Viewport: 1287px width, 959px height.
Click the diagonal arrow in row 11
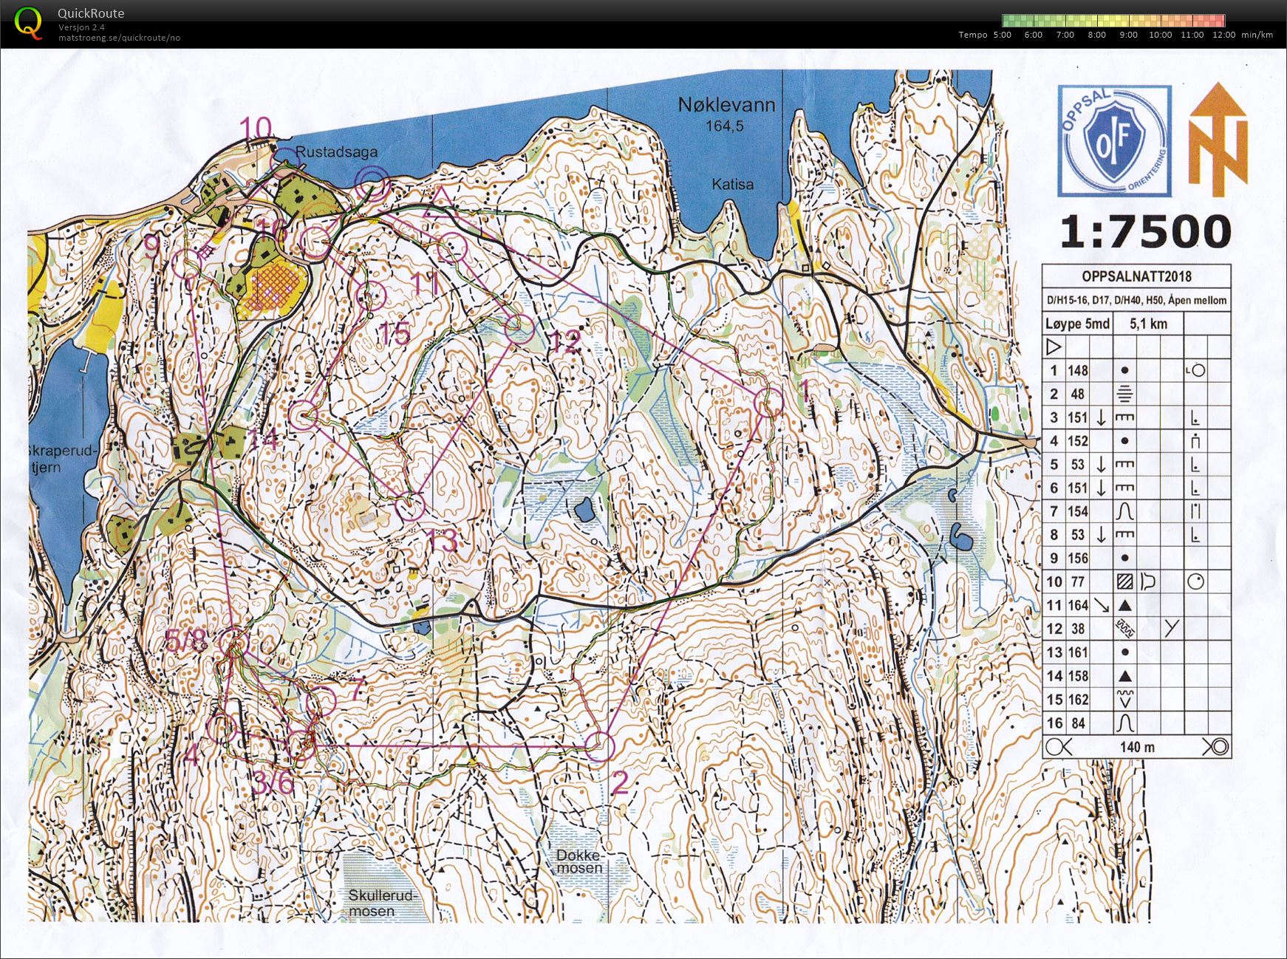pos(1102,605)
